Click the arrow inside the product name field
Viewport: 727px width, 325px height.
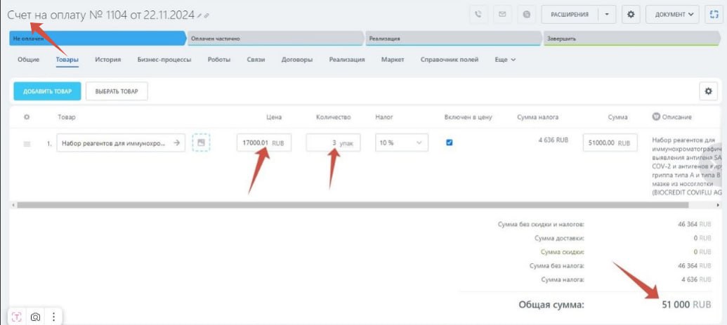176,143
